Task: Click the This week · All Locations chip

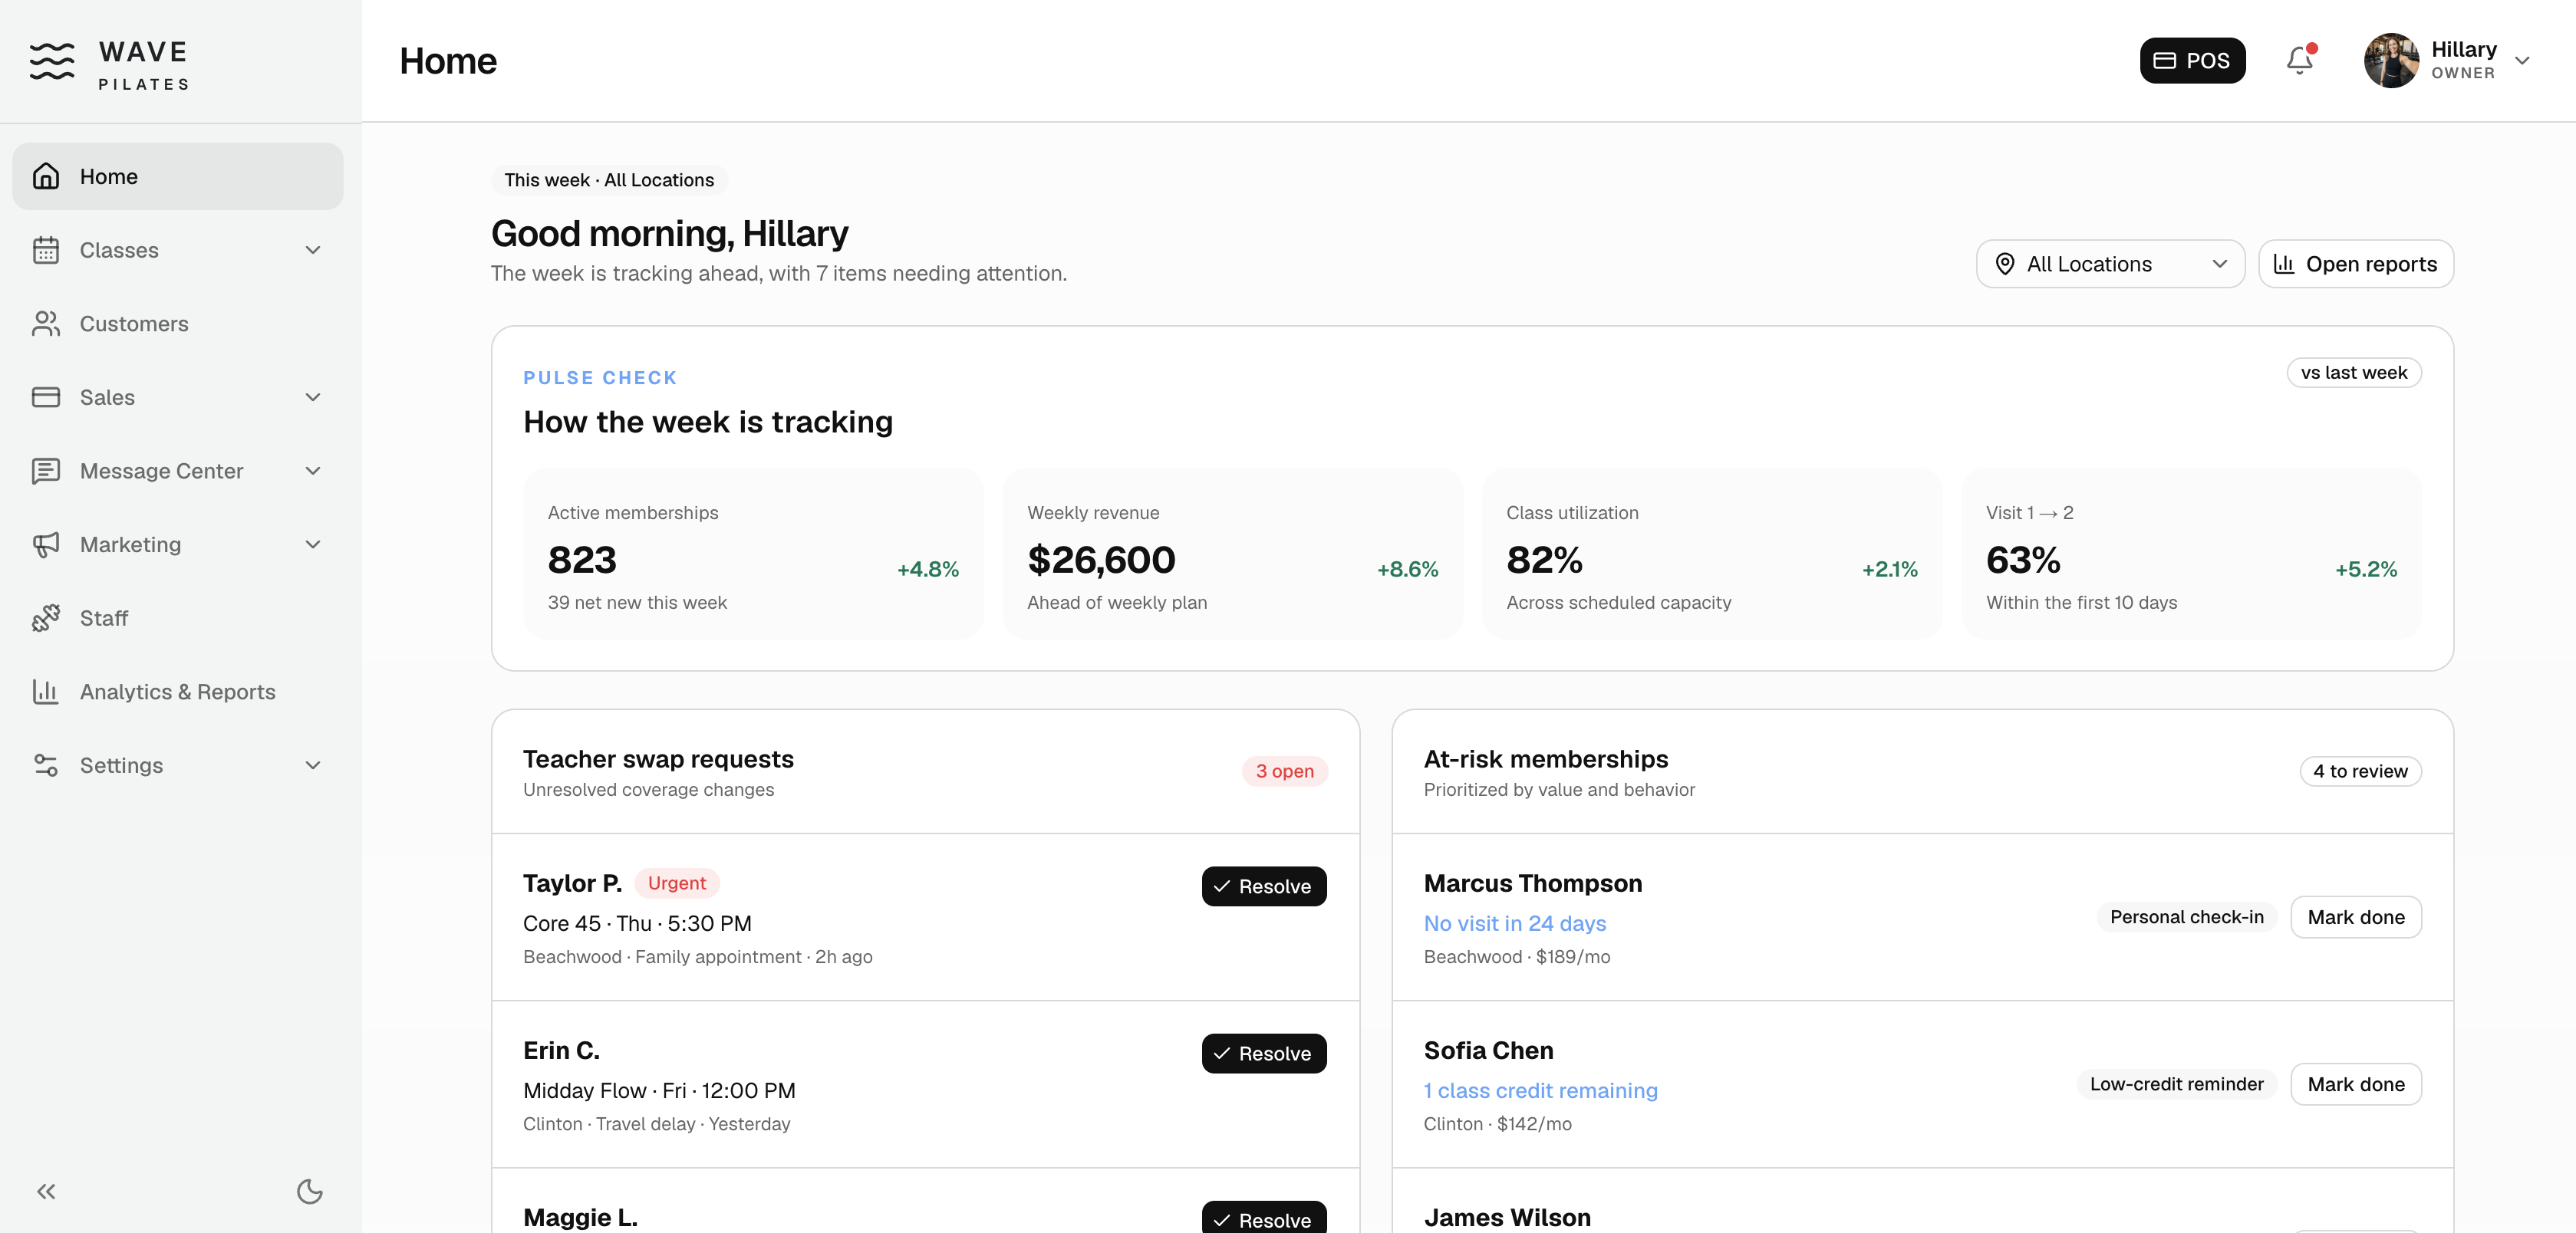Action: 609,180
